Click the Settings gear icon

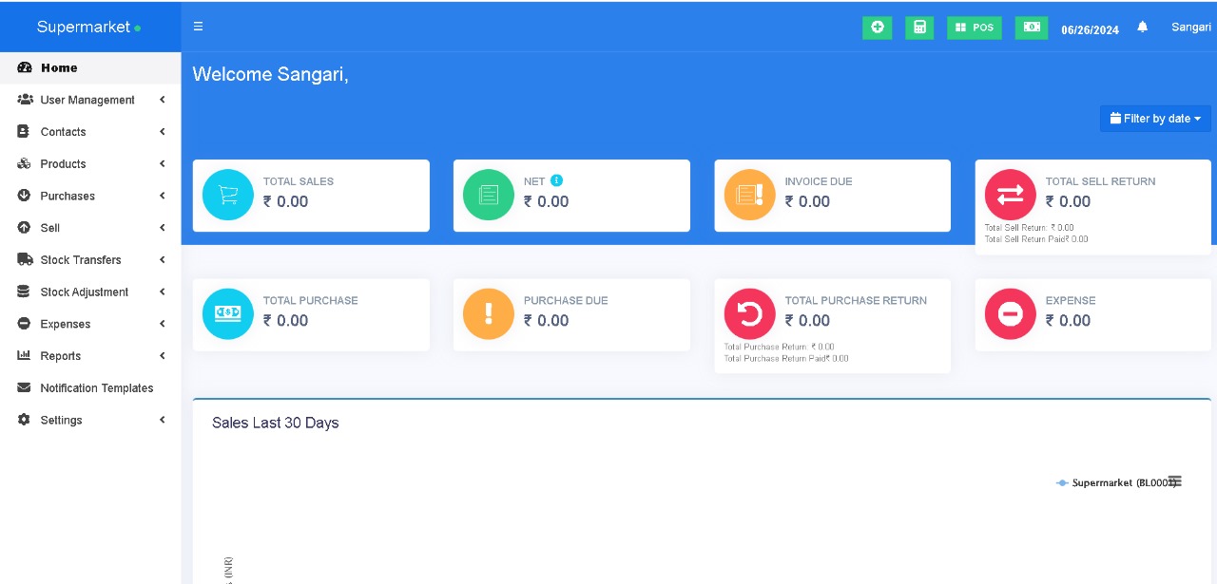tap(24, 420)
